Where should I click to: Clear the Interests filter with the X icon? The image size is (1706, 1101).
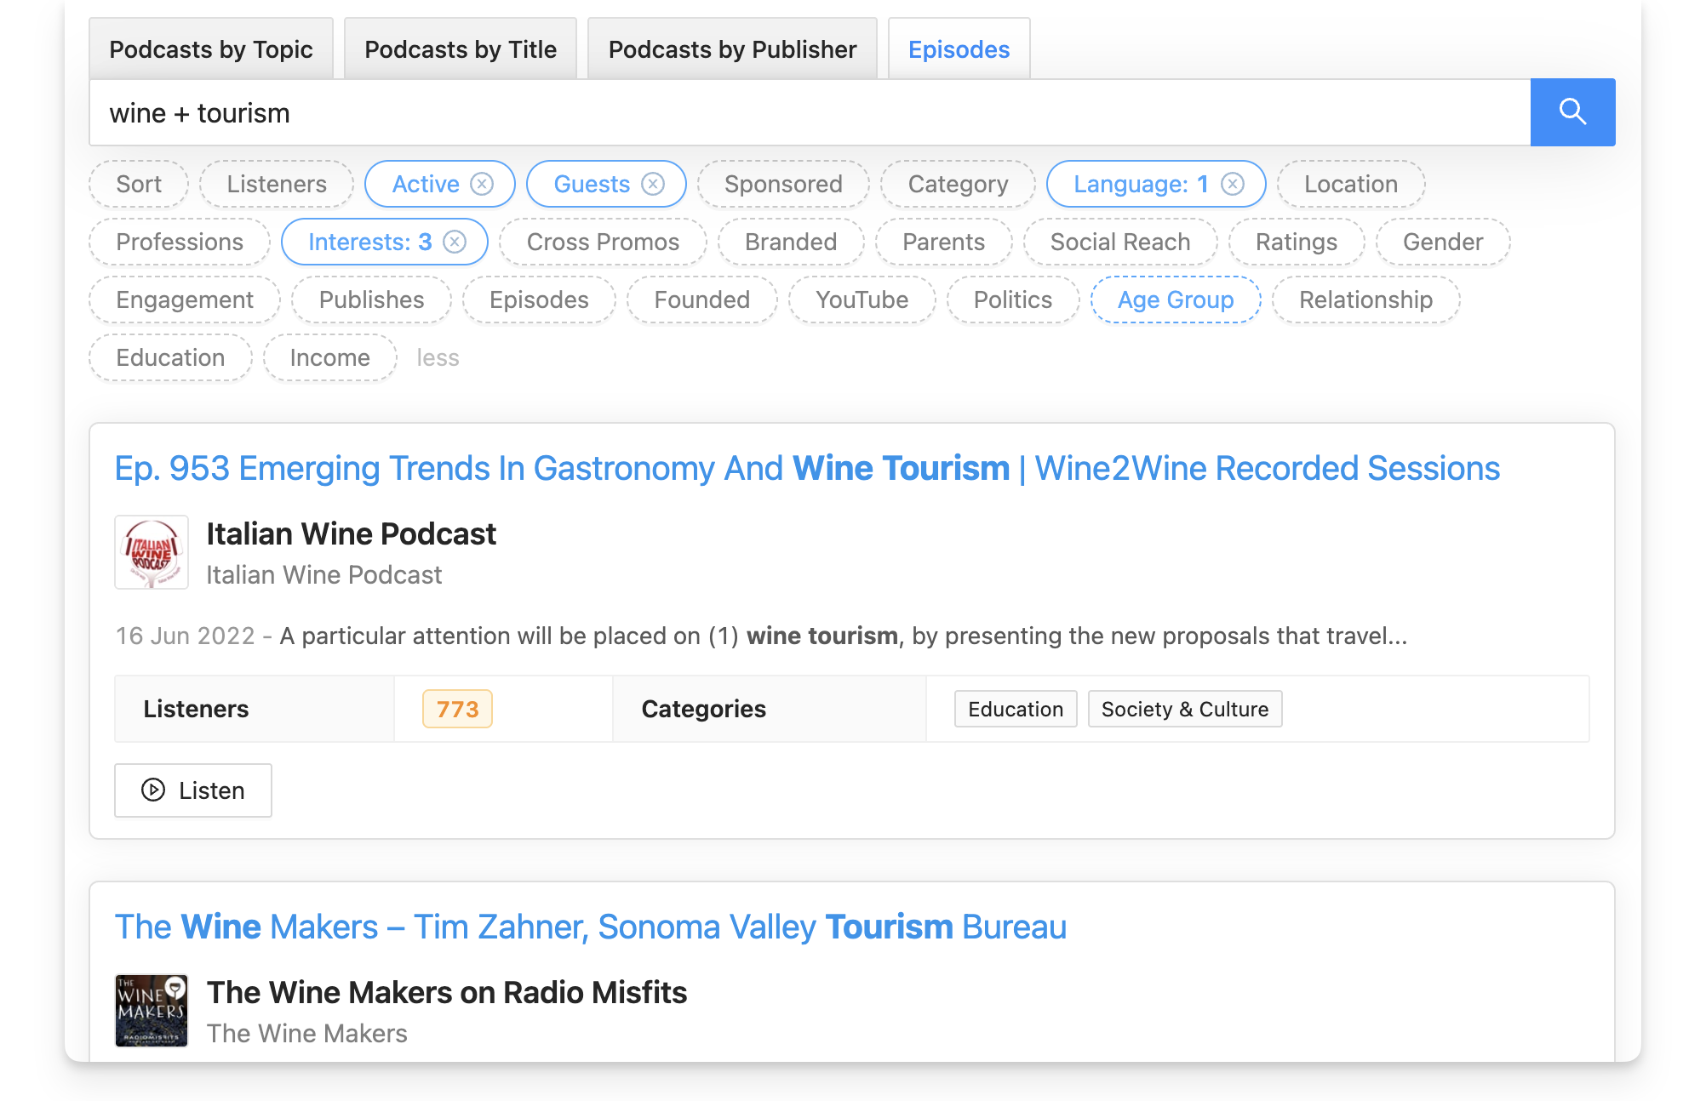(x=455, y=242)
